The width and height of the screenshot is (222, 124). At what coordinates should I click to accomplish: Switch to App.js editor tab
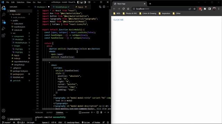[80, 7]
